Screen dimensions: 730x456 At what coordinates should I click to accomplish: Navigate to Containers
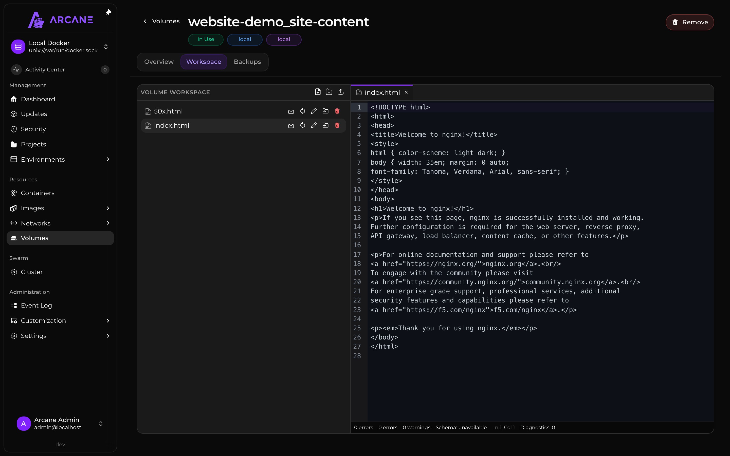60,193
